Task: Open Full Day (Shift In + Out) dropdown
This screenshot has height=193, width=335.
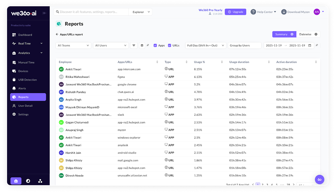Action: (x=206, y=45)
